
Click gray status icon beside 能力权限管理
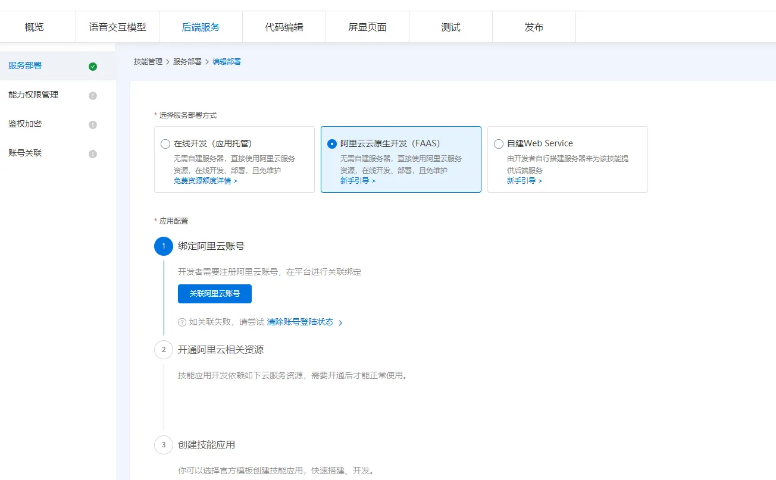93,96
